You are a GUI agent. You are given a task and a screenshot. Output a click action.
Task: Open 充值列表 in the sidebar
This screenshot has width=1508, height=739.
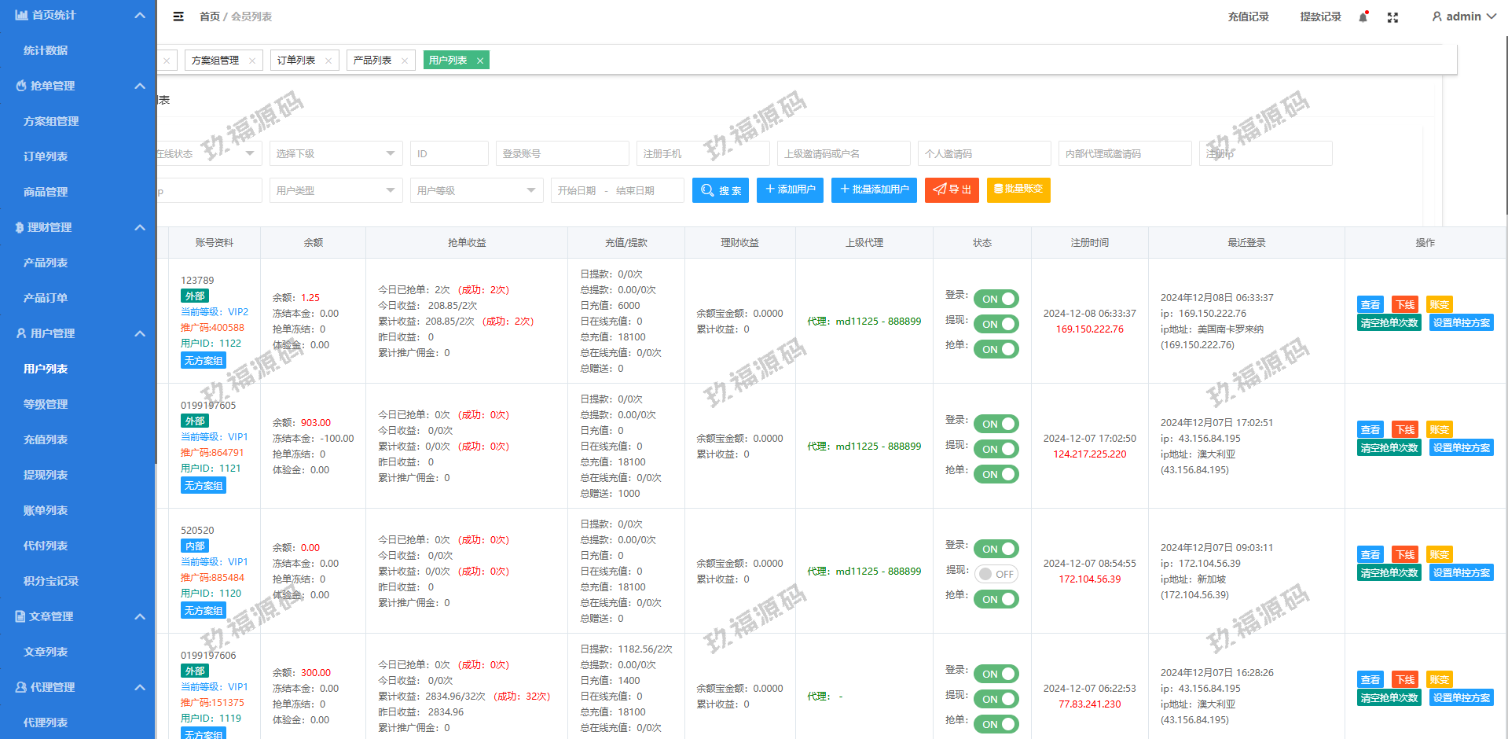46,439
